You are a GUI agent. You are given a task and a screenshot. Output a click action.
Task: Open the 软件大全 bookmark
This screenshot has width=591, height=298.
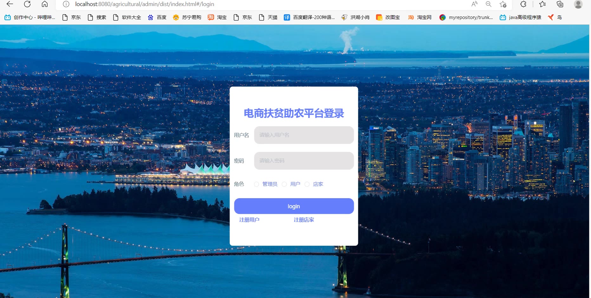[x=127, y=17]
